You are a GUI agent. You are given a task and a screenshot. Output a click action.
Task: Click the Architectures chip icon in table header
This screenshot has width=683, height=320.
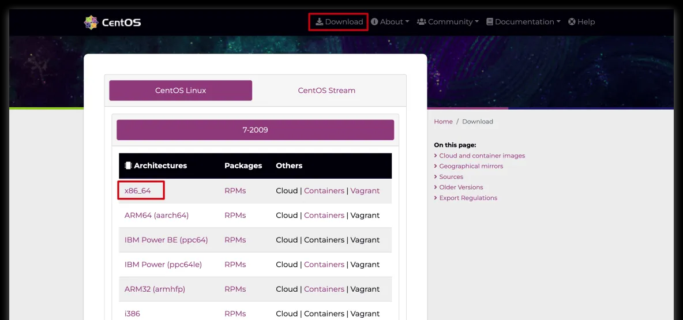(128, 165)
